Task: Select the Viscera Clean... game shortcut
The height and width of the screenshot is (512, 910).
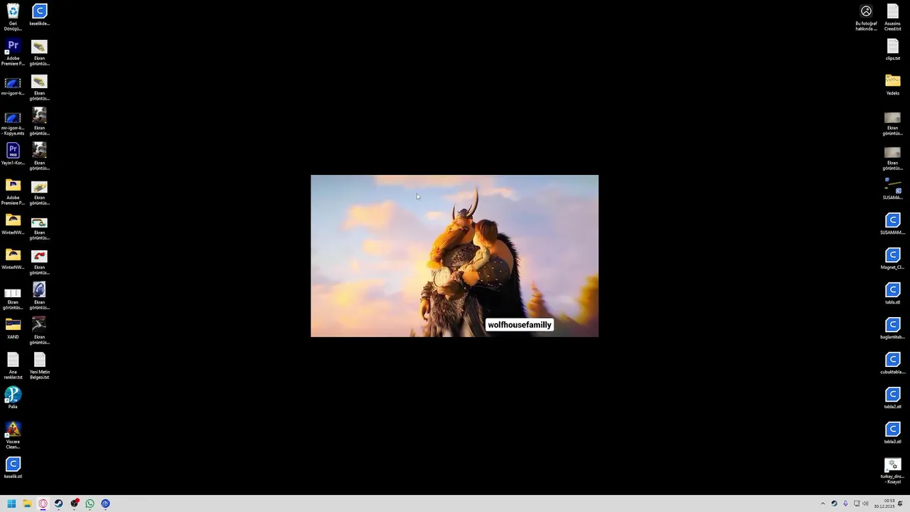Action: (x=13, y=436)
